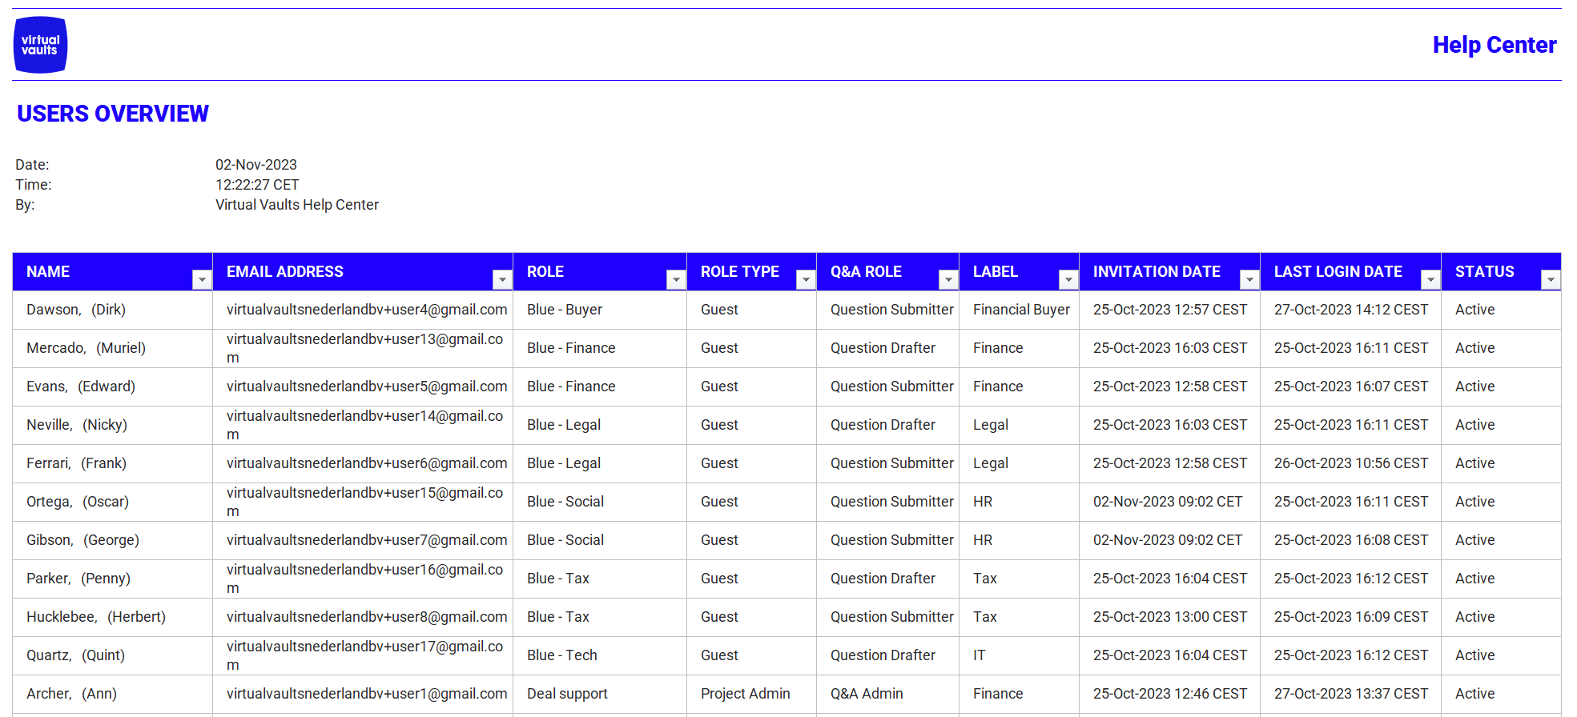
Task: Click the user13 email address cell
Action: point(364,348)
